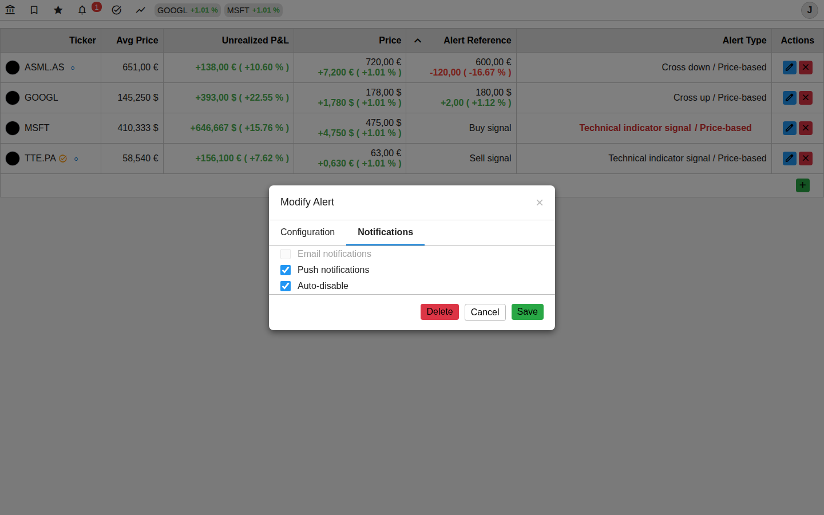Edit the MSFT alert with pencil icon
This screenshot has width=824, height=515.
coord(790,128)
